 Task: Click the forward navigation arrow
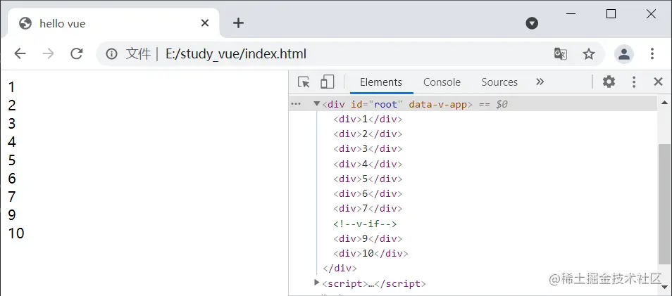pos(48,53)
